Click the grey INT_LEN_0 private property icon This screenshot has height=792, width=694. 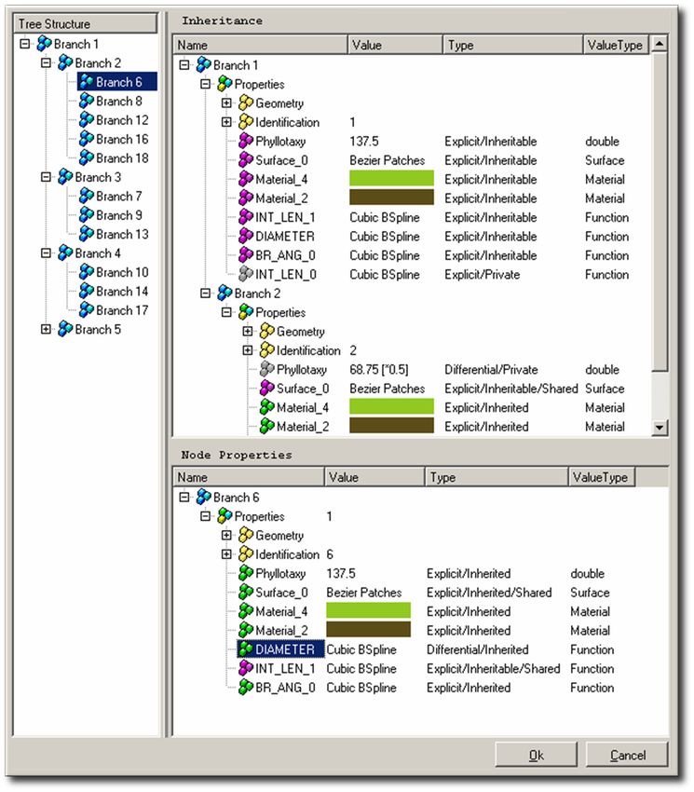(x=246, y=274)
